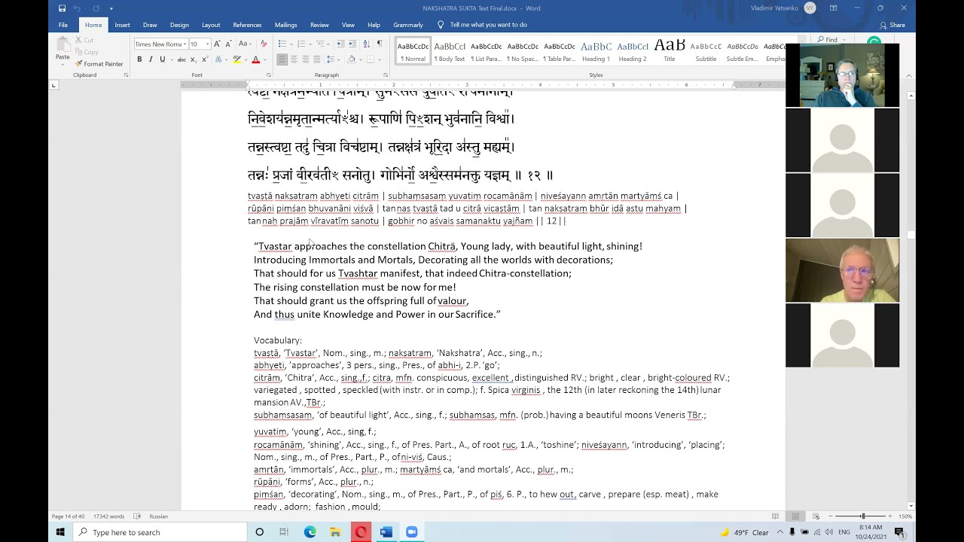Toggle underline formatting
The image size is (964, 542).
162,59
